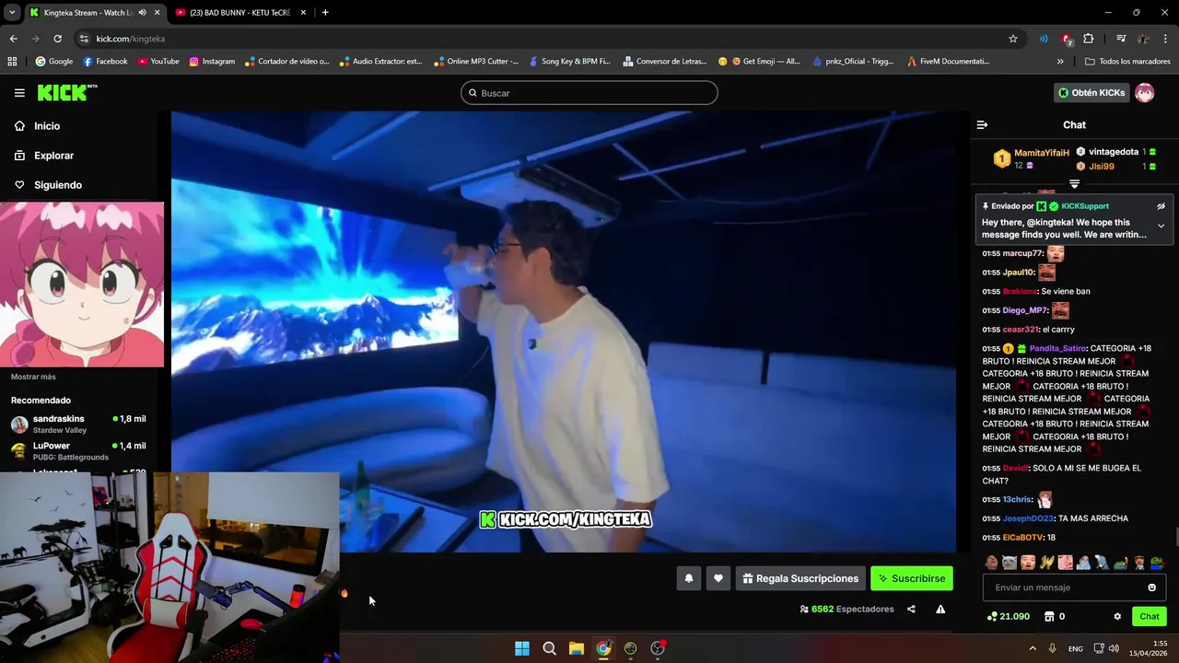Image resolution: width=1179 pixels, height=663 pixels.
Task: Open the Song Key & BPM Finder bookmark
Action: coord(569,62)
